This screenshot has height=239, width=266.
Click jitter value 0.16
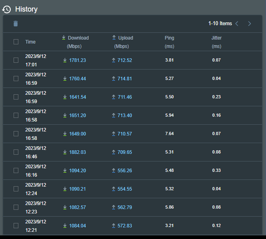click(216, 115)
